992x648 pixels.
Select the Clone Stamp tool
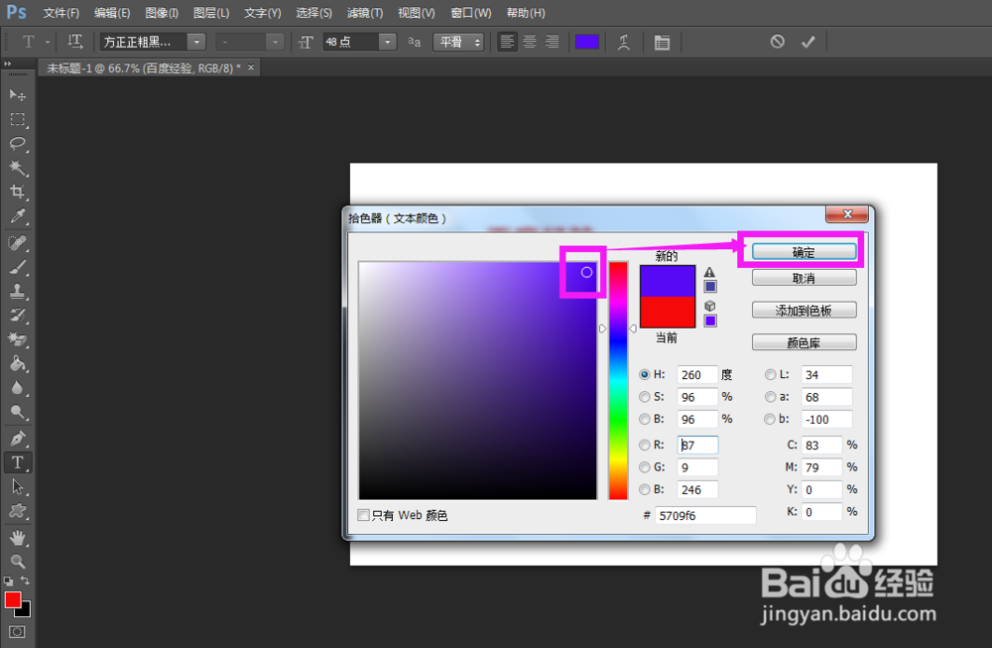pyautogui.click(x=17, y=291)
